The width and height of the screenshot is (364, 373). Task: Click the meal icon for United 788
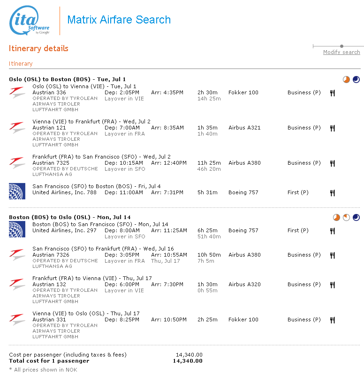click(x=333, y=193)
